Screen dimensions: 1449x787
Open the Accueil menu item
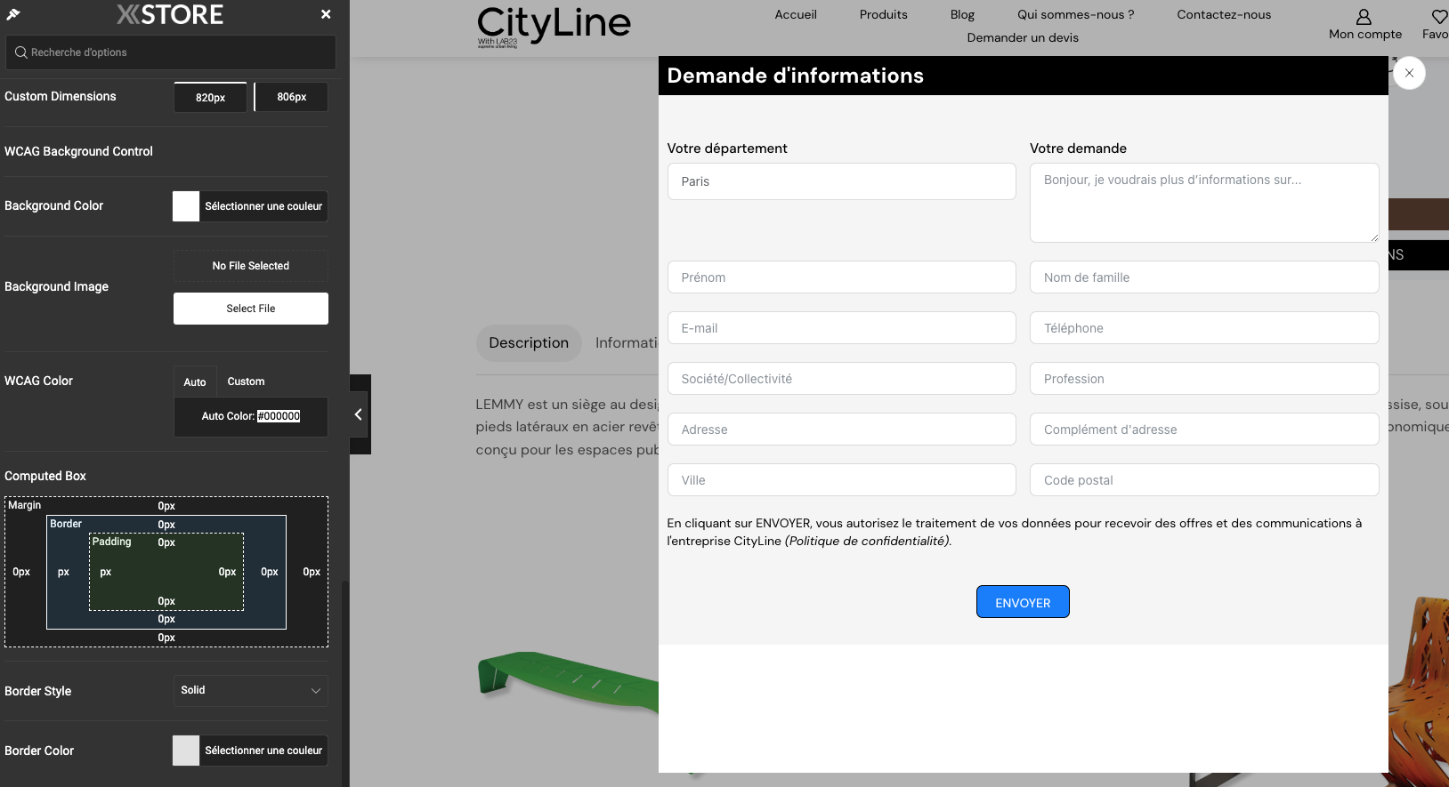click(796, 14)
